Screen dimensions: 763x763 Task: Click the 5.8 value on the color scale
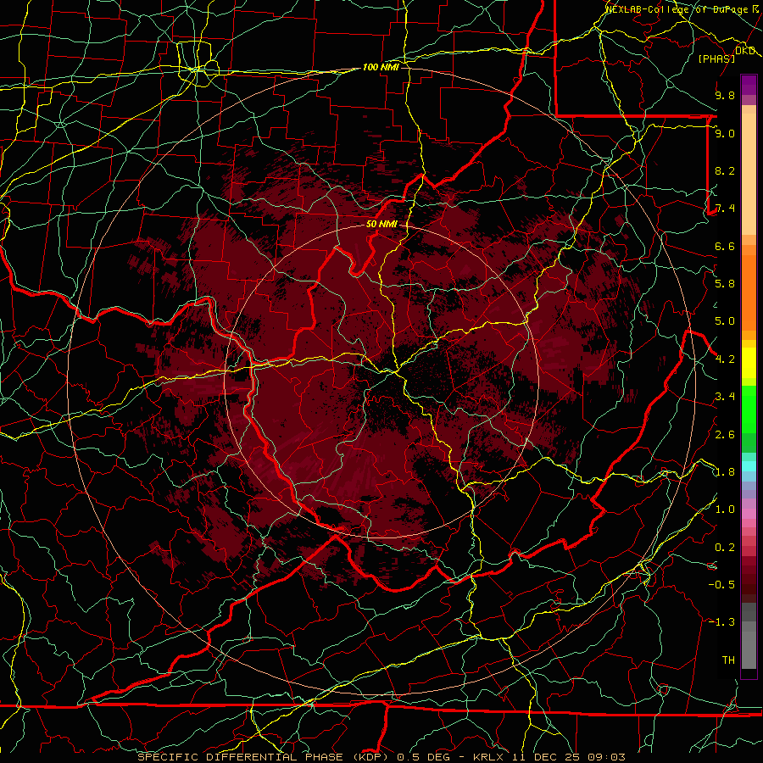coord(725,284)
